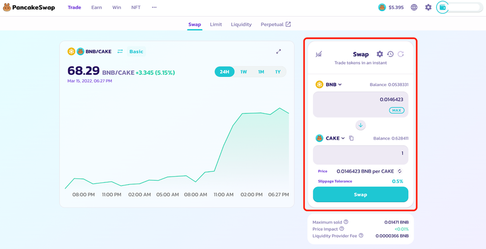Open the CAKE token dropdown
The image size is (486, 249).
coord(330,138)
